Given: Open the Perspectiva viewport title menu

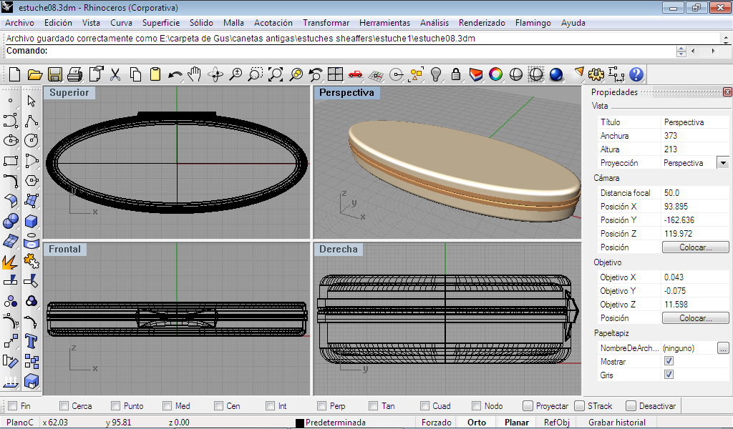Looking at the screenshot, I should [x=346, y=93].
